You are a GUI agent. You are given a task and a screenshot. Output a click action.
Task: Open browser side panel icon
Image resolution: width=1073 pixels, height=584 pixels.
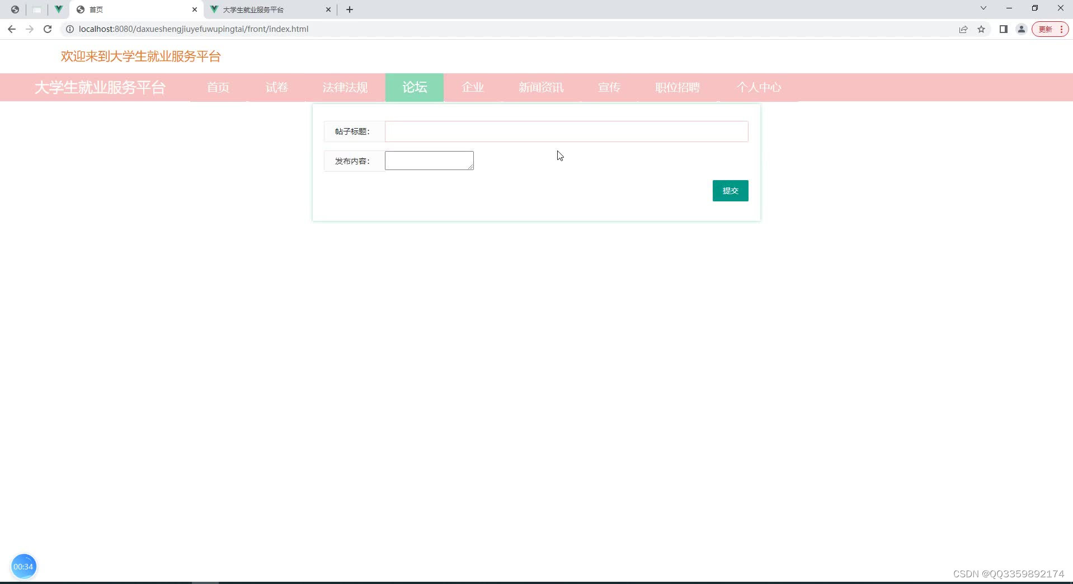point(1004,29)
